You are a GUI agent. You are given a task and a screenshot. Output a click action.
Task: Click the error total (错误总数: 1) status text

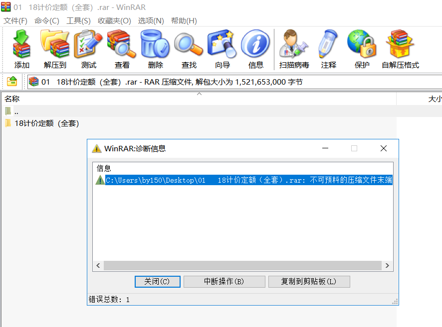pos(109,300)
